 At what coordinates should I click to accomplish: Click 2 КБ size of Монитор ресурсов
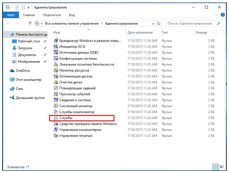click(211, 70)
